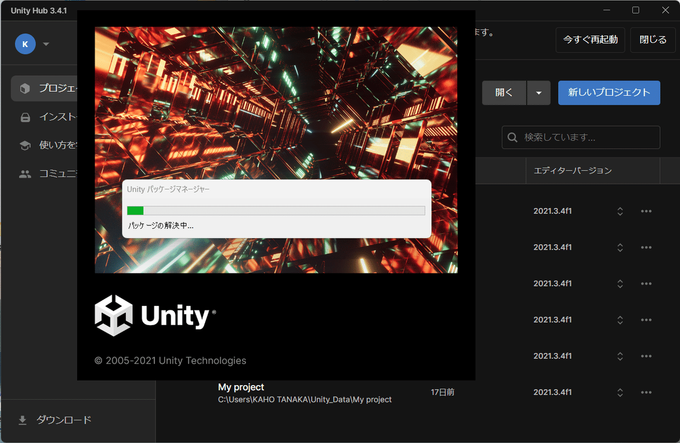The height and width of the screenshot is (443, 680).
Task: Select the My project entry
Action: click(241, 387)
